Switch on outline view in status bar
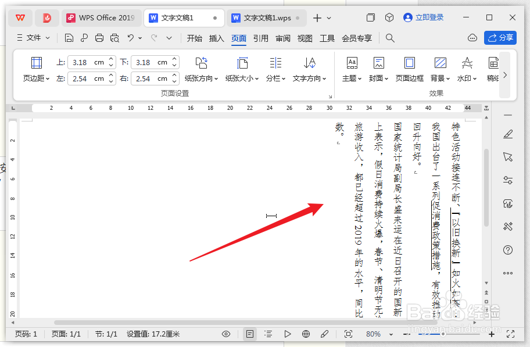The image size is (530, 347). pyautogui.click(x=268, y=334)
